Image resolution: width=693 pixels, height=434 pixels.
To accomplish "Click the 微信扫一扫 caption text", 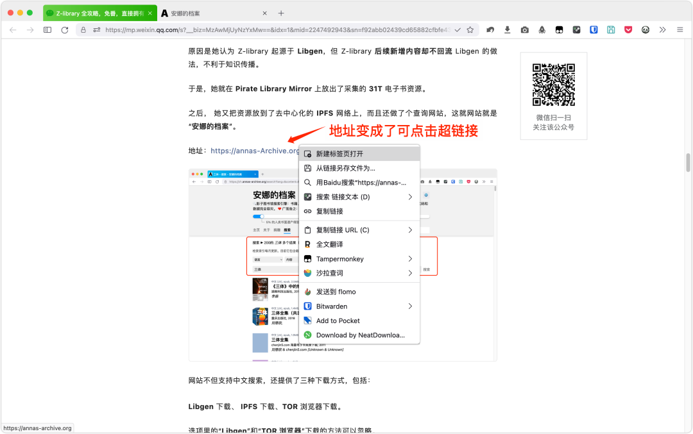I will pos(553,117).
